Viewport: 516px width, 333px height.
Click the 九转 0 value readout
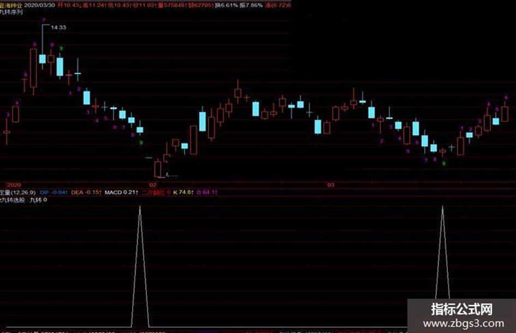[x=39, y=200]
